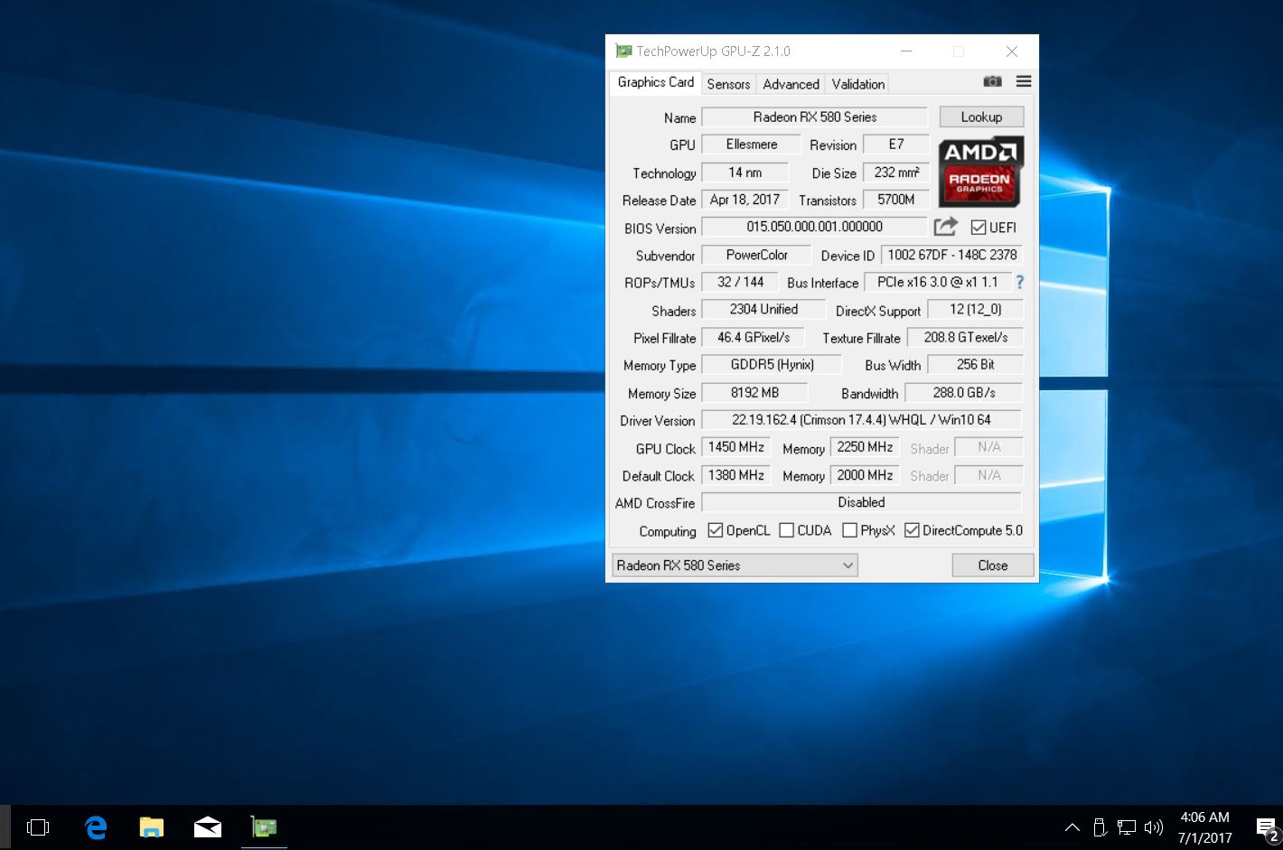Switch to the Validation tab
The image size is (1283, 850).
click(x=857, y=84)
